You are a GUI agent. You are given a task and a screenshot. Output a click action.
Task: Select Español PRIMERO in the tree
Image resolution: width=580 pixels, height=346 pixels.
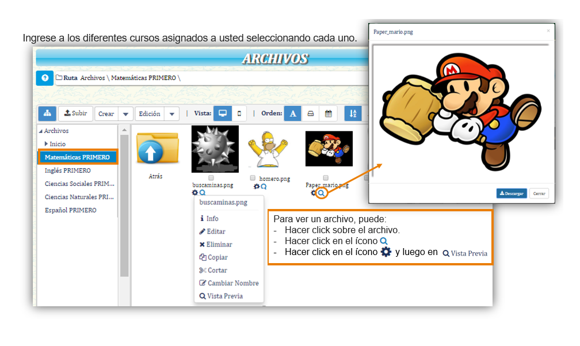[71, 210]
